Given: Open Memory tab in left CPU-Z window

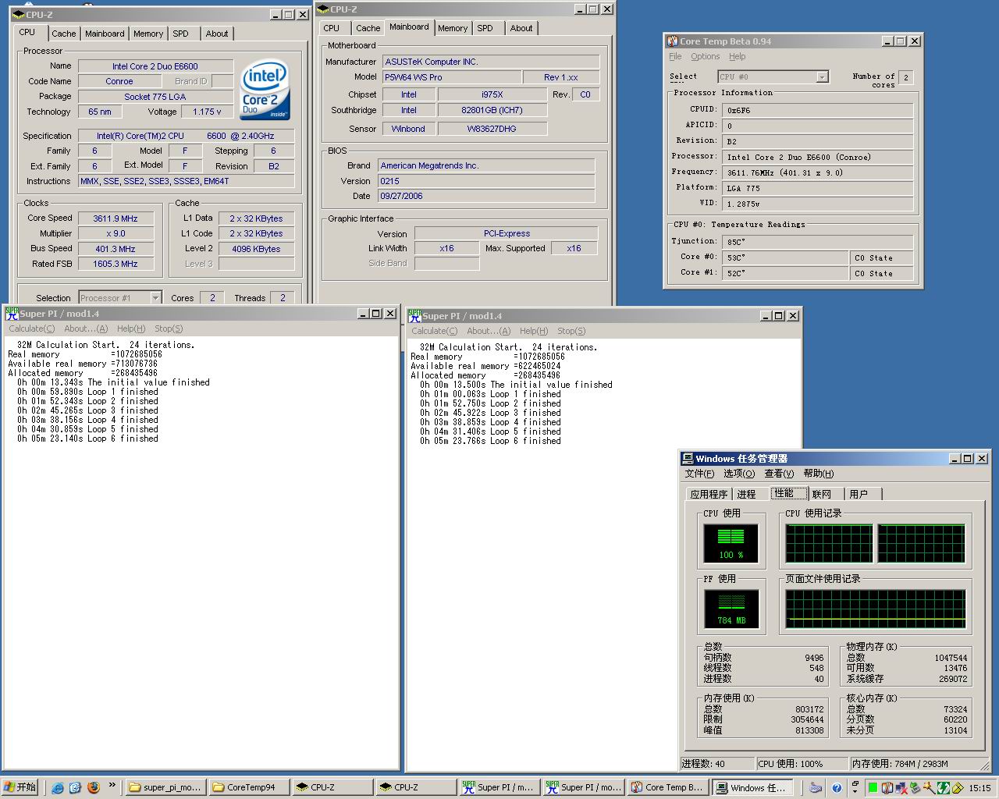Looking at the screenshot, I should click(x=148, y=34).
